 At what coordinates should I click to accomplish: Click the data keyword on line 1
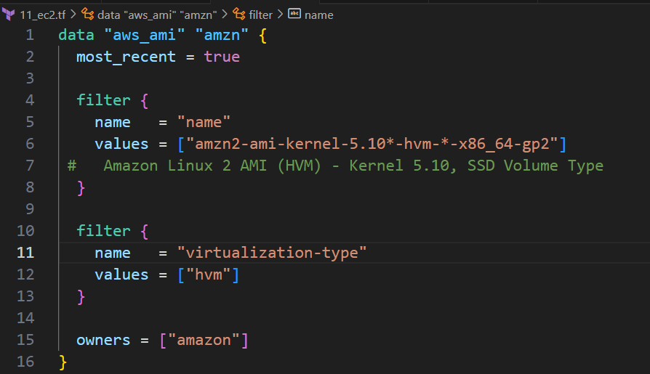pos(76,35)
